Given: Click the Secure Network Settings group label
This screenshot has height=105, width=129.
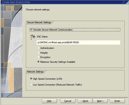Looking at the screenshot, I should pos(39,22).
